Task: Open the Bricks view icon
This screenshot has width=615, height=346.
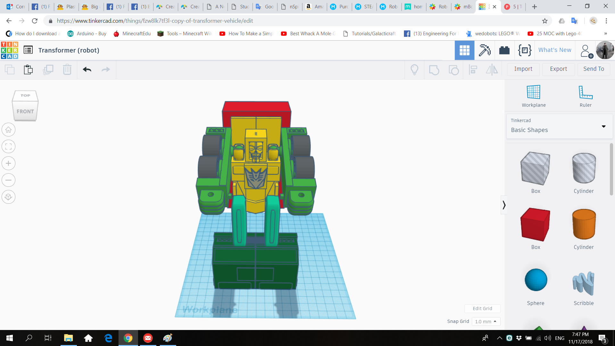Action: click(x=504, y=50)
